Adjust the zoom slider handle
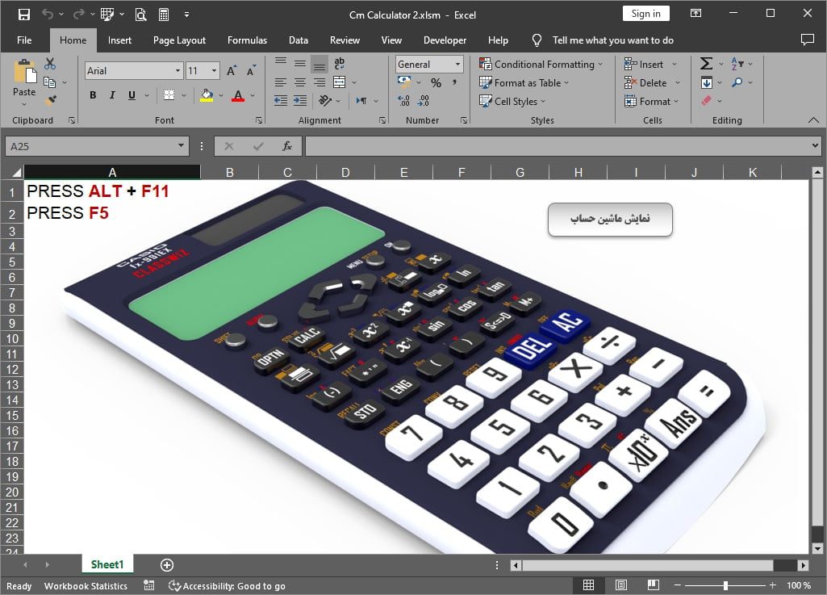The height and width of the screenshot is (595, 827). click(x=725, y=585)
